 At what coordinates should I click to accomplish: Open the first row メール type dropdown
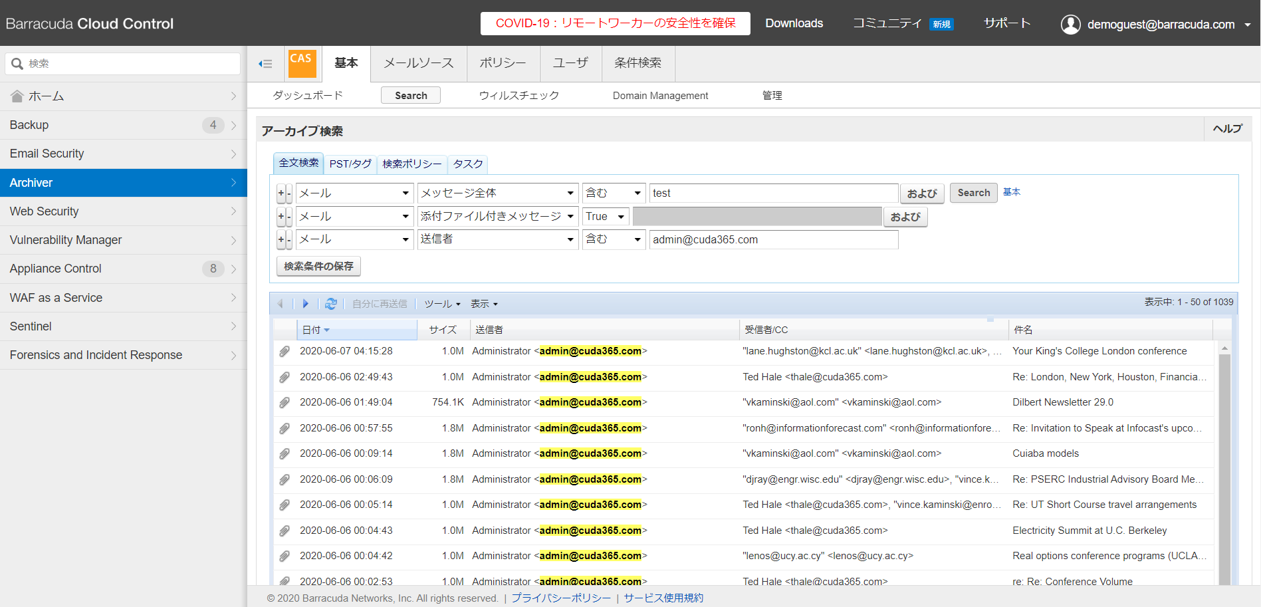coord(354,193)
